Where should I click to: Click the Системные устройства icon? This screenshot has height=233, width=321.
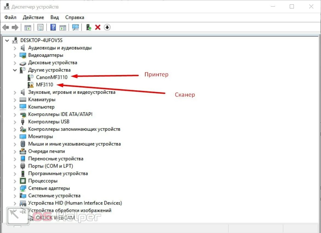[x=23, y=195]
